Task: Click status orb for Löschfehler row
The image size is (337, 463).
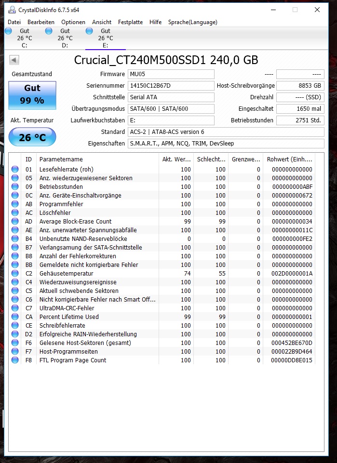Action: tap(15, 212)
